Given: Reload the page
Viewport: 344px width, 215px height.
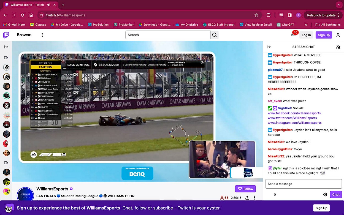Looking at the screenshot, I should [23, 15].
